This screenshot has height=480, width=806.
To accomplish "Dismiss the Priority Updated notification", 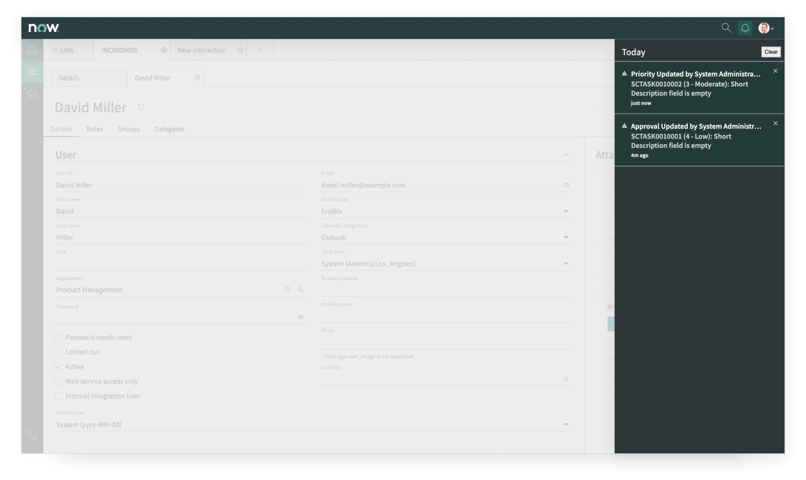I will (776, 71).
